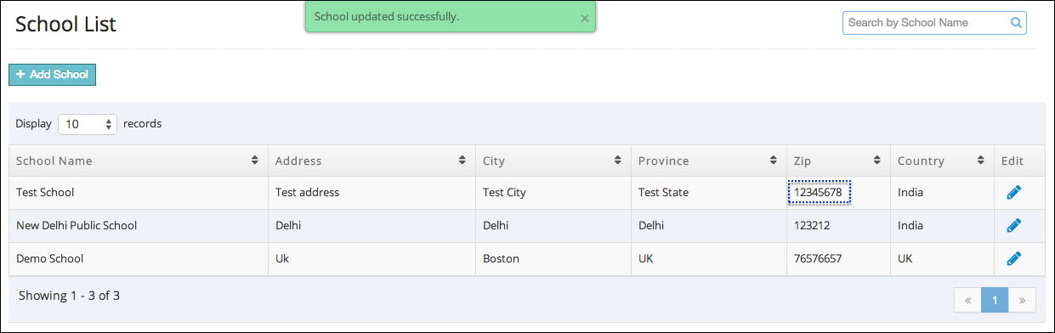Select the 12345678 zip cell
The height and width of the screenshot is (333, 1055).
(x=820, y=193)
